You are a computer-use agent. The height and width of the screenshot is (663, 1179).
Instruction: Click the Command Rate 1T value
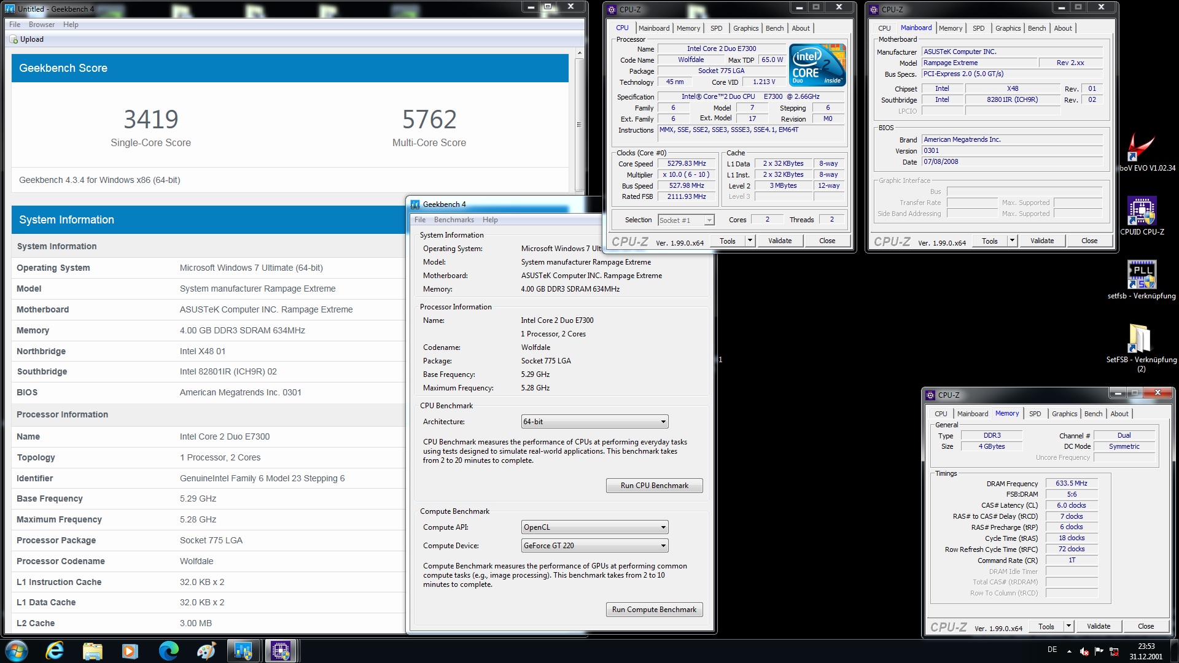tap(1072, 560)
